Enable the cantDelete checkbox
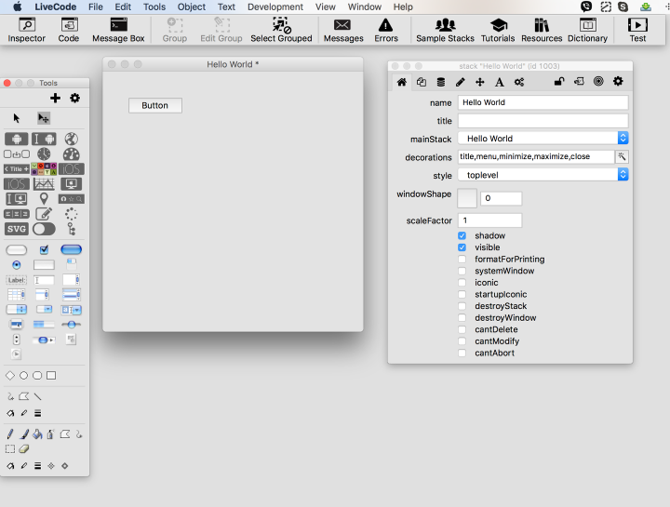Image resolution: width=670 pixels, height=507 pixels. (x=462, y=329)
